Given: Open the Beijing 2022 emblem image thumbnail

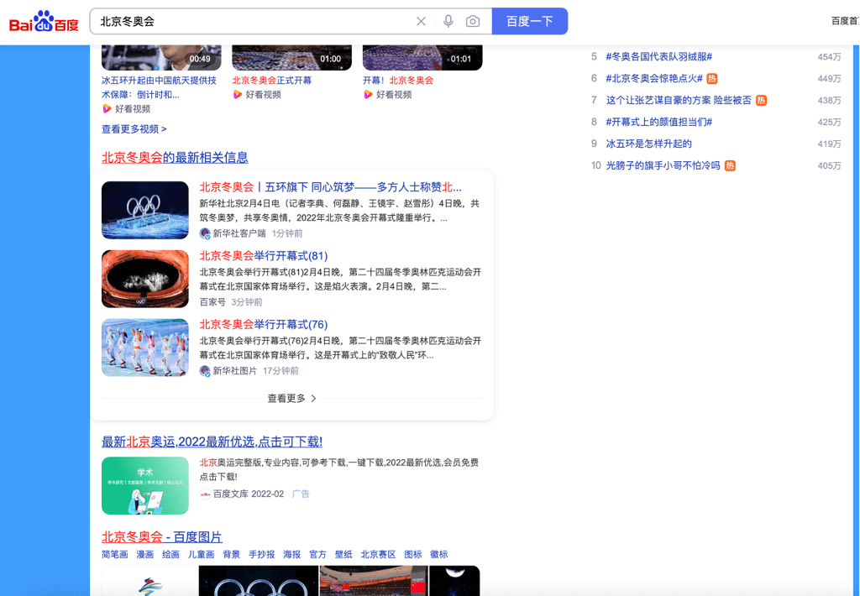Looking at the screenshot, I should click(149, 581).
